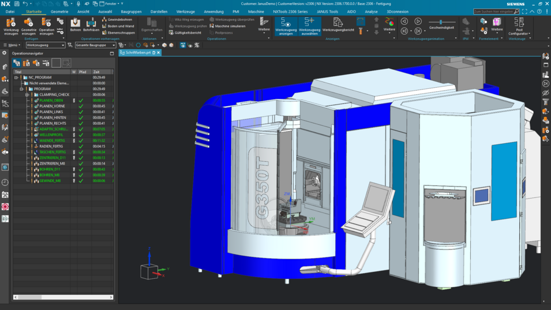The width and height of the screenshot is (551, 310).
Task: Switch to machining method view icon in navigator
Action: [x=46, y=63]
